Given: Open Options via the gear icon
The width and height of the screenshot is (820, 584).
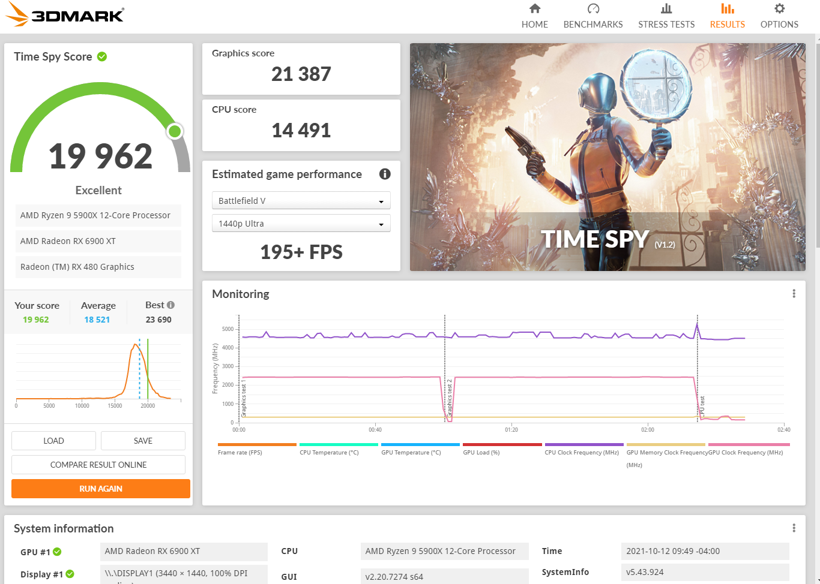Looking at the screenshot, I should pyautogui.click(x=779, y=9).
